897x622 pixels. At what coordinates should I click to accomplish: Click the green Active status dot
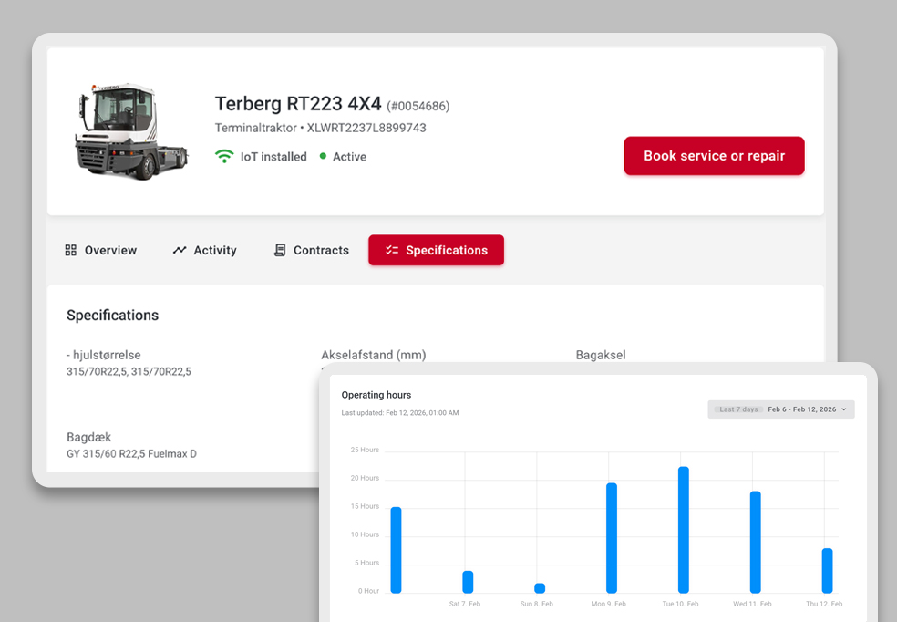click(323, 156)
